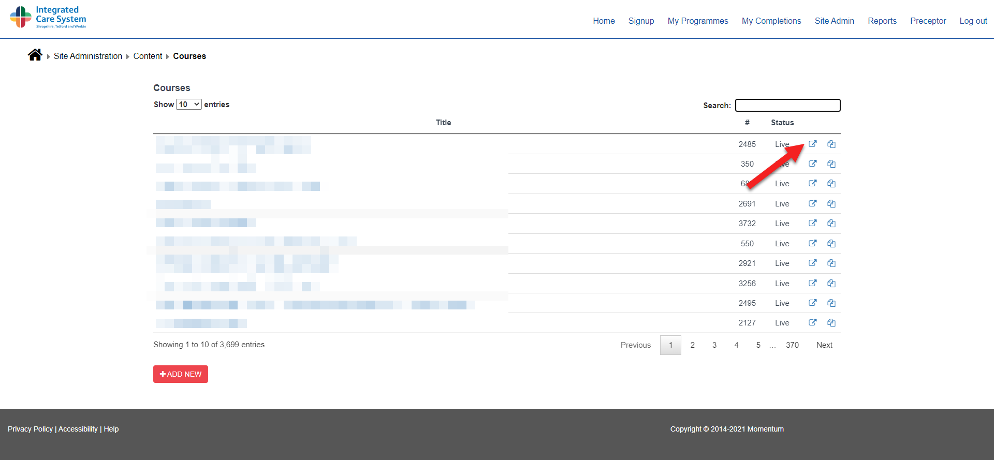Viewport: 994px width, 460px height.
Task: Select page 1 in pagination
Action: pyautogui.click(x=670, y=345)
